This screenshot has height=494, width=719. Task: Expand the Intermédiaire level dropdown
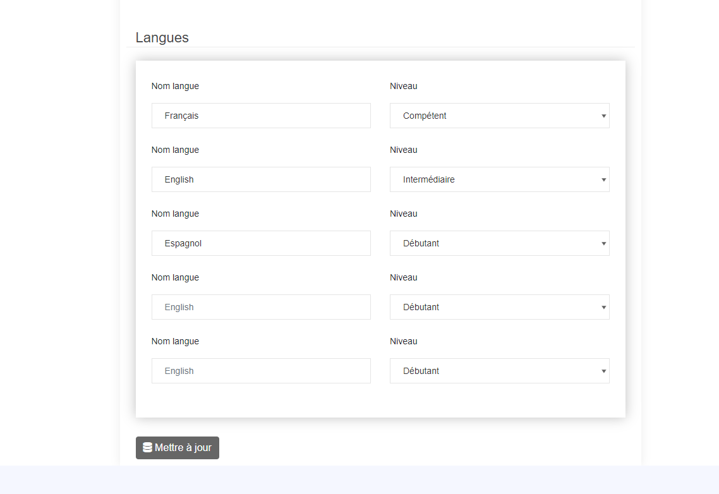499,179
